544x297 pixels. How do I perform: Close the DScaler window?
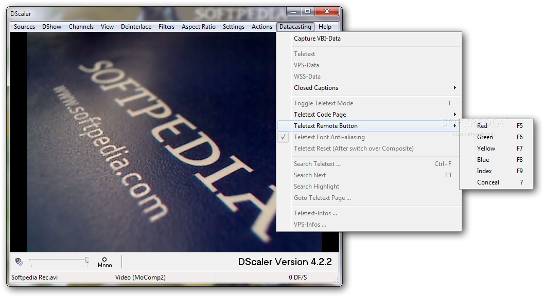[x=327, y=12]
